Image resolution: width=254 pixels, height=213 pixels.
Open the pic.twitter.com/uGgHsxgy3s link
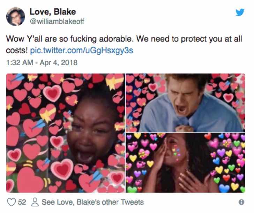[x=82, y=50]
